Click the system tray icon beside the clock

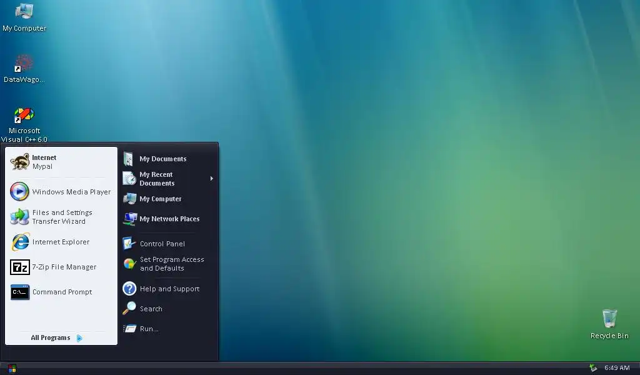pyautogui.click(x=593, y=368)
